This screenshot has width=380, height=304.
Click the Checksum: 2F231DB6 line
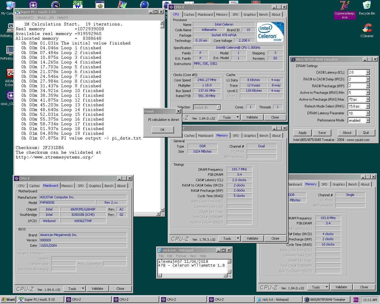[x=40, y=148]
